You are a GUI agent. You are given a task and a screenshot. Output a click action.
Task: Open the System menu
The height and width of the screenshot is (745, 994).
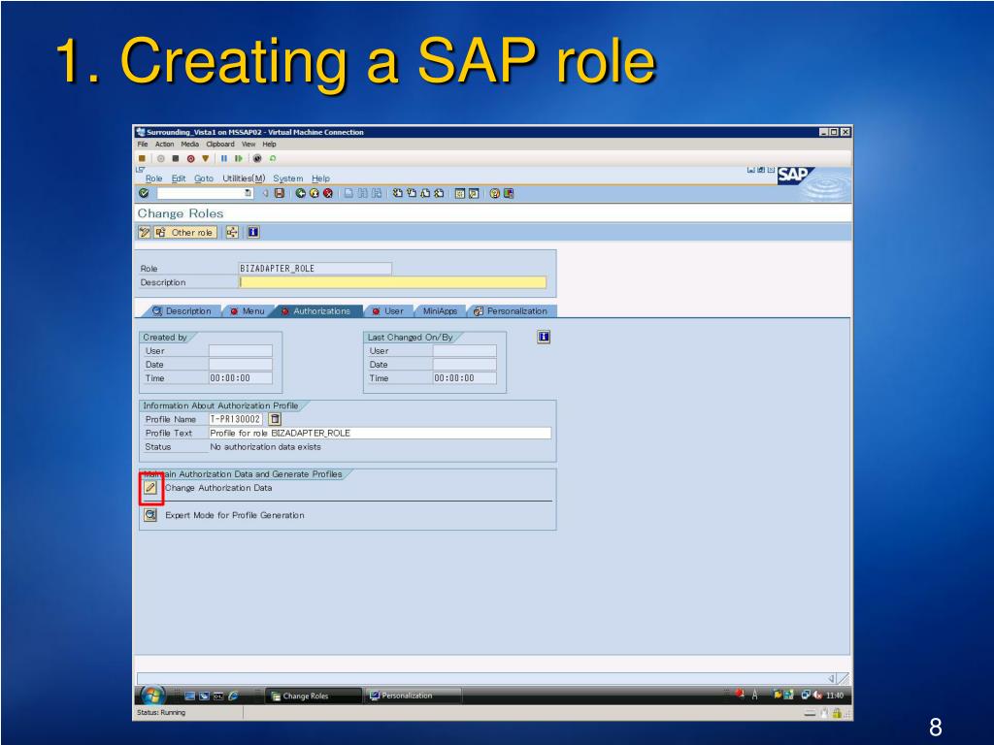coord(287,178)
